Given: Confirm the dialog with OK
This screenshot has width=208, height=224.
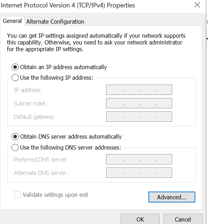Looking at the screenshot, I should tap(140, 219).
